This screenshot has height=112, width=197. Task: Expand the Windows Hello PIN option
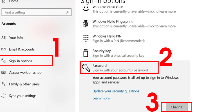[x=118, y=39]
